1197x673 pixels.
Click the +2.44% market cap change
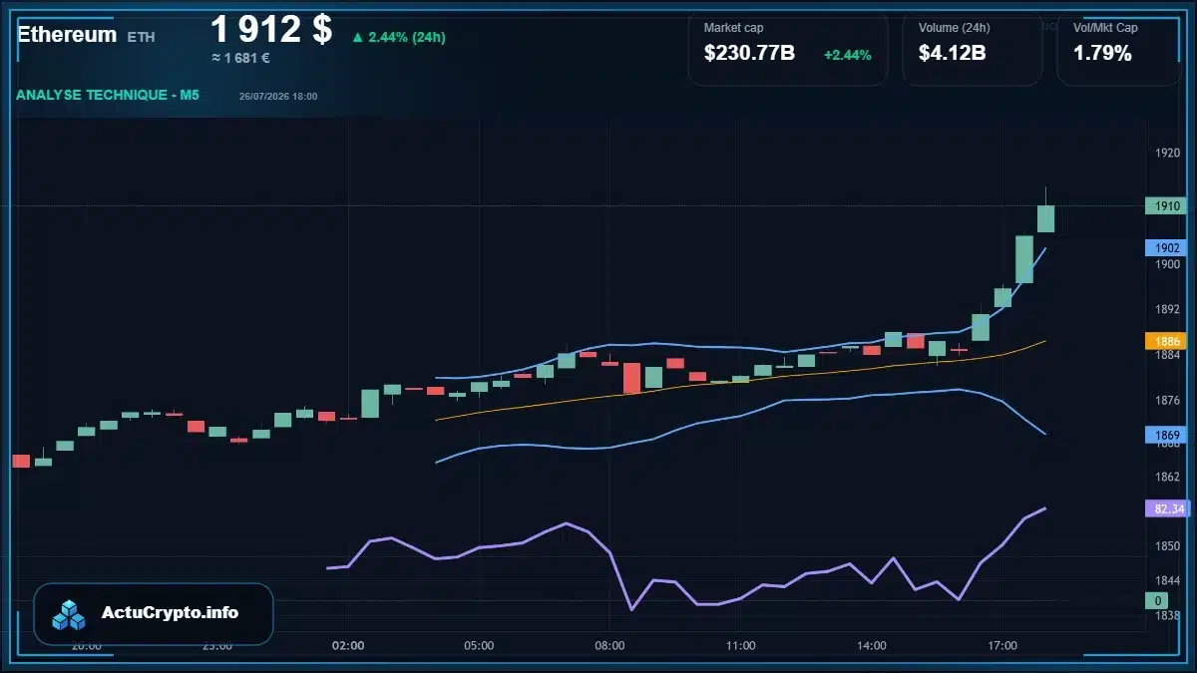(x=847, y=55)
